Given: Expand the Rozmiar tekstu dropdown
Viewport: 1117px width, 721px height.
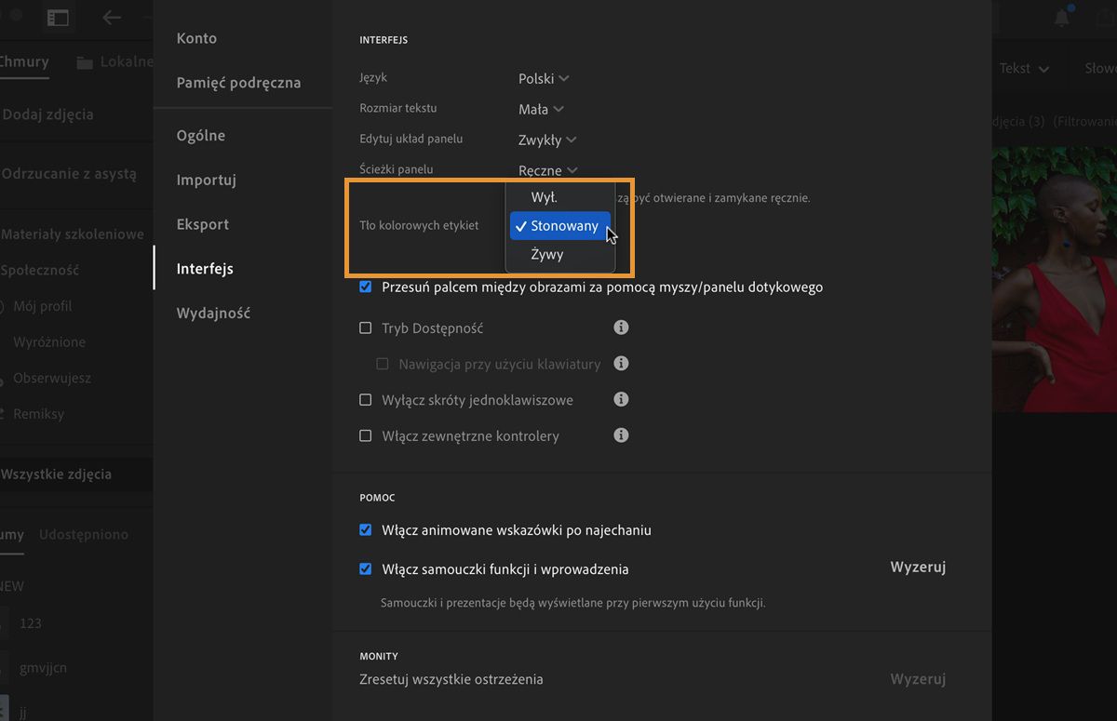Looking at the screenshot, I should point(541,109).
